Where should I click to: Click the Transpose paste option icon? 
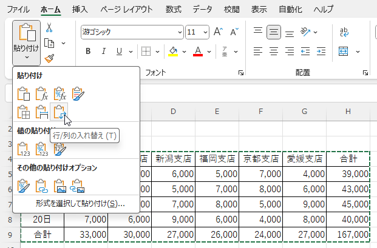click(59, 112)
